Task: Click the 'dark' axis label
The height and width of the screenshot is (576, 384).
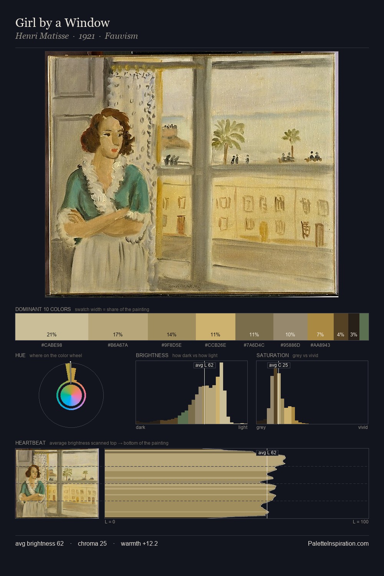Action: click(x=141, y=427)
